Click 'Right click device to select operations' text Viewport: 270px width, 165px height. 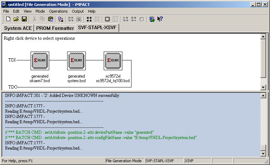click(x=39, y=38)
